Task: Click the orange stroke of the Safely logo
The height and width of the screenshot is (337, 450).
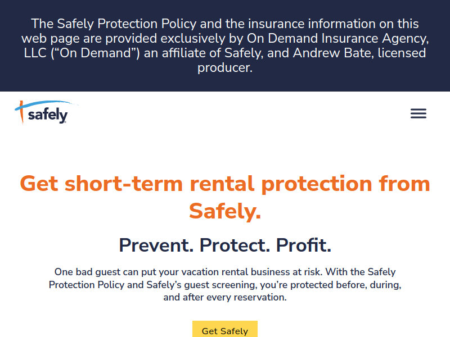Action: (x=21, y=113)
